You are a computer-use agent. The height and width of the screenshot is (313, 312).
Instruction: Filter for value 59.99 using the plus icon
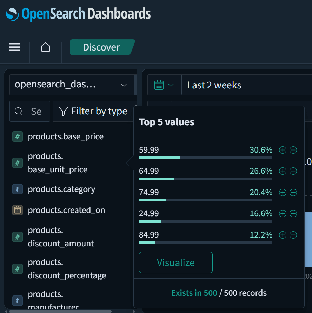tap(283, 150)
